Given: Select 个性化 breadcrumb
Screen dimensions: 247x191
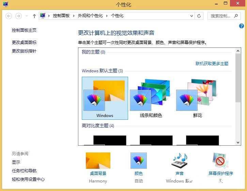Looking at the screenshot, I should [117, 16].
